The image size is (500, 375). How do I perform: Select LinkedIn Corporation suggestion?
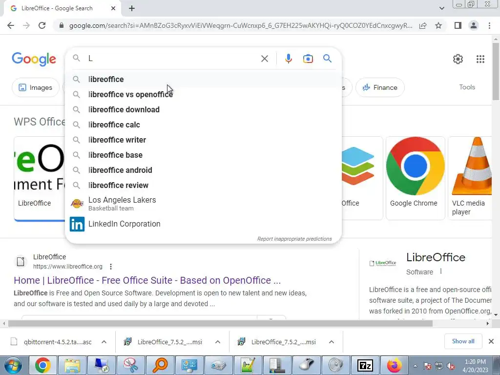[203, 224]
